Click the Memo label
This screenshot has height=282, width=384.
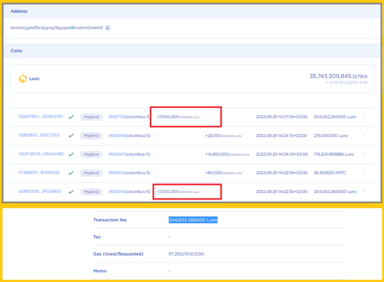tap(100, 271)
